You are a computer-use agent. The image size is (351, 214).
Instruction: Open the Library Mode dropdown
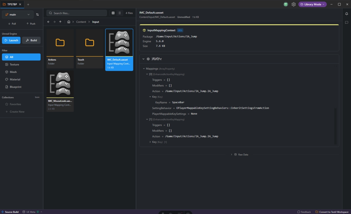click(x=312, y=4)
